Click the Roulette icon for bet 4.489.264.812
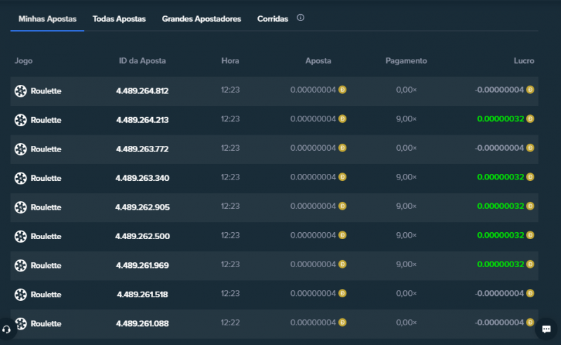The height and width of the screenshot is (345, 561). tap(20, 91)
